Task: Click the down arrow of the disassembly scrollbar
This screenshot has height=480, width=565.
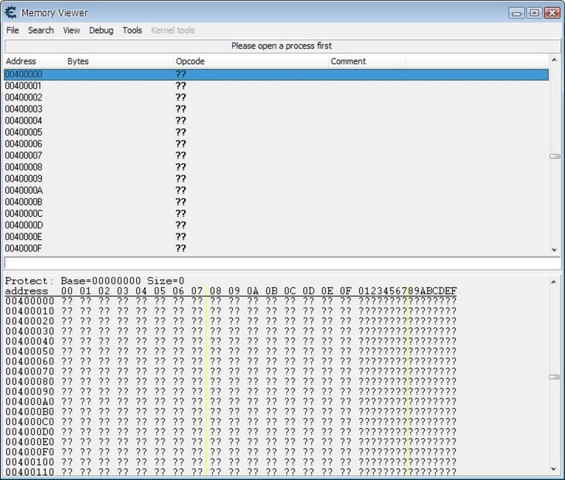Action: pos(555,249)
